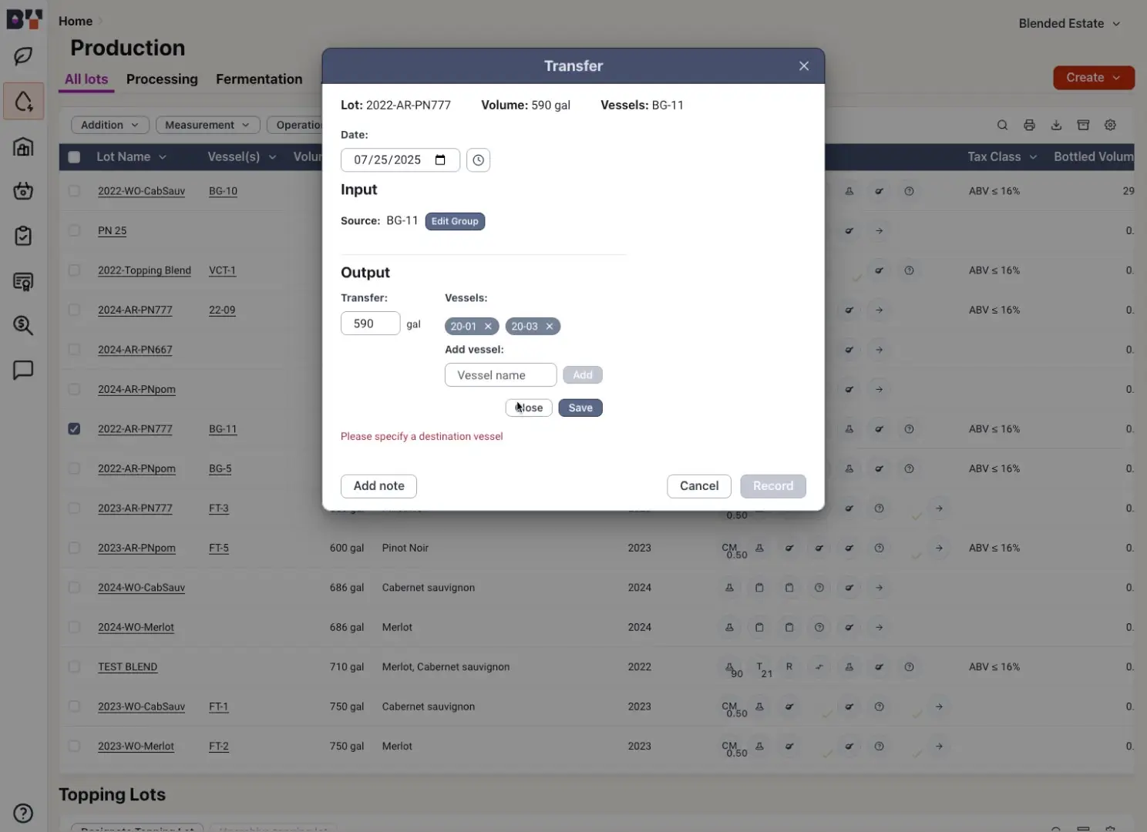
Task: Check the 2023-AR-PNpom row checkbox
Action: pyautogui.click(x=74, y=548)
